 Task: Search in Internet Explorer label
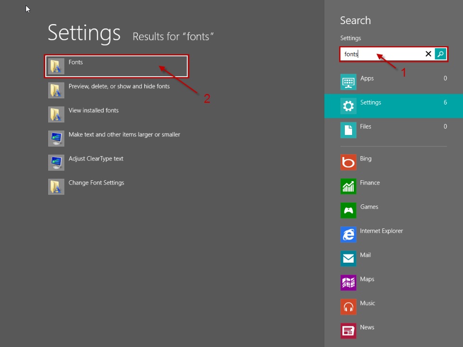[x=381, y=231]
